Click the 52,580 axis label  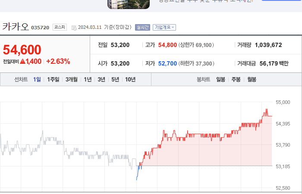click(x=283, y=188)
